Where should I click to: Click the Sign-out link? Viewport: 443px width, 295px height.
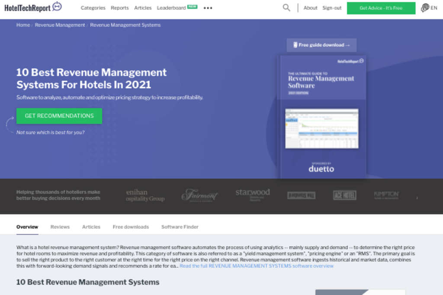tap(332, 7)
